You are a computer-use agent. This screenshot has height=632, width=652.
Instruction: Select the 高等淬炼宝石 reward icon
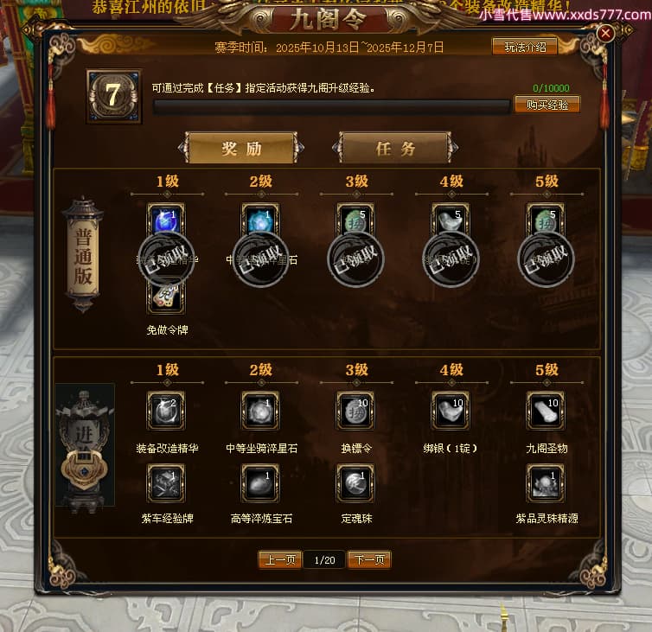[261, 482]
